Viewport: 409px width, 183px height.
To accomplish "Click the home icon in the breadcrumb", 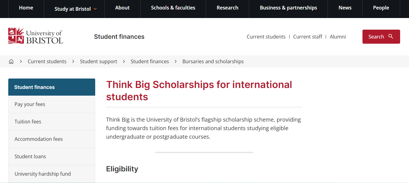I will point(11,61).
